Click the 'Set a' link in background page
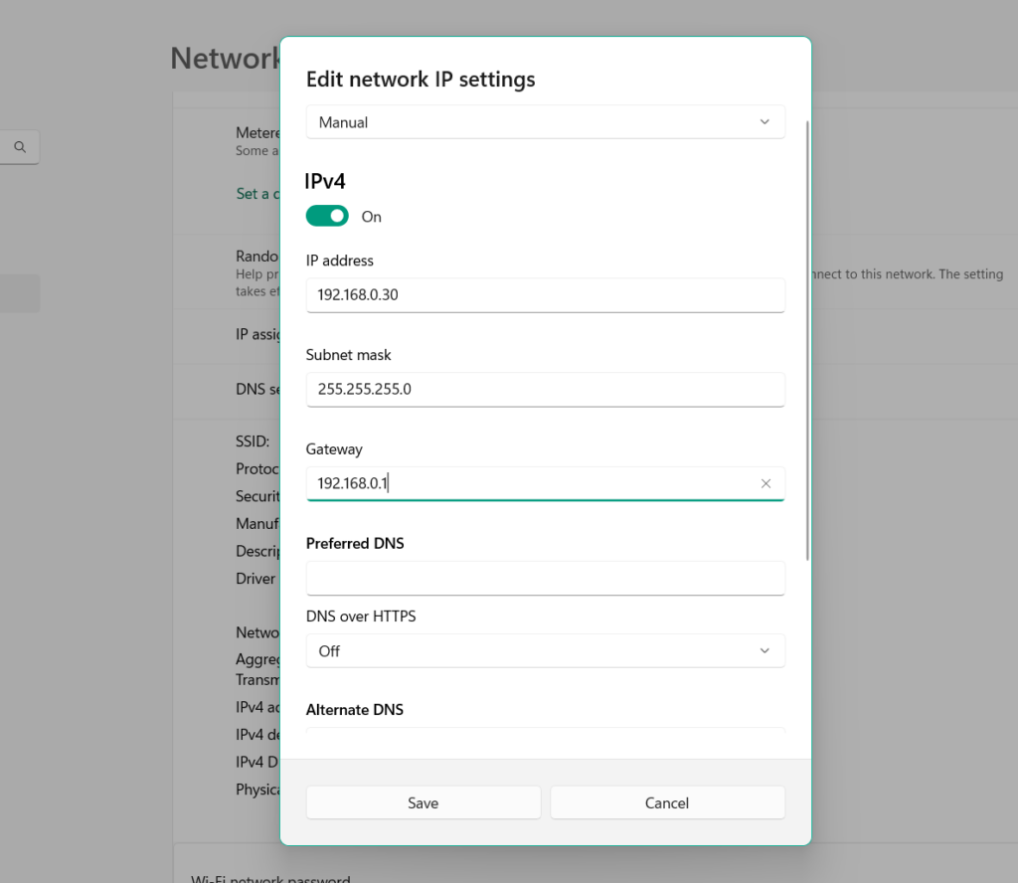The image size is (1018, 883). 257,194
